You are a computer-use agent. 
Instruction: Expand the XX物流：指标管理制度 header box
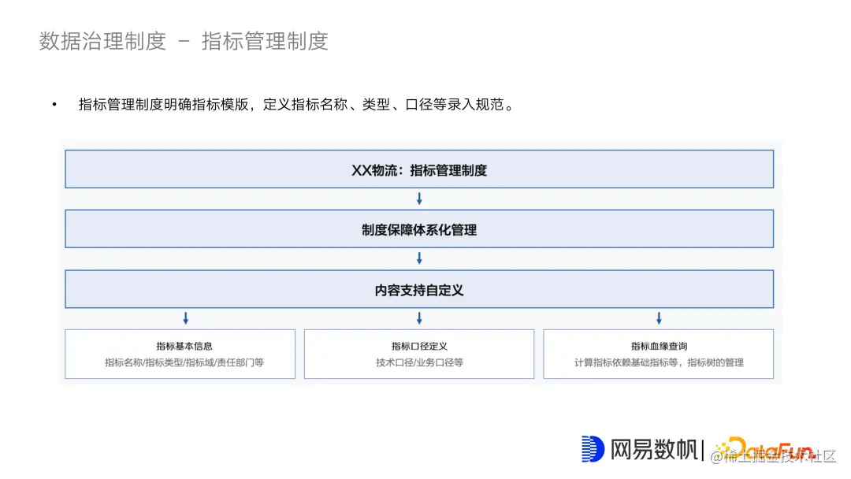coord(419,169)
